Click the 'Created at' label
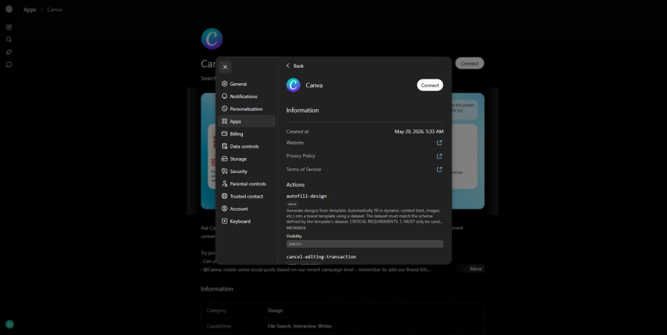Image resolution: width=667 pixels, height=335 pixels. point(297,131)
